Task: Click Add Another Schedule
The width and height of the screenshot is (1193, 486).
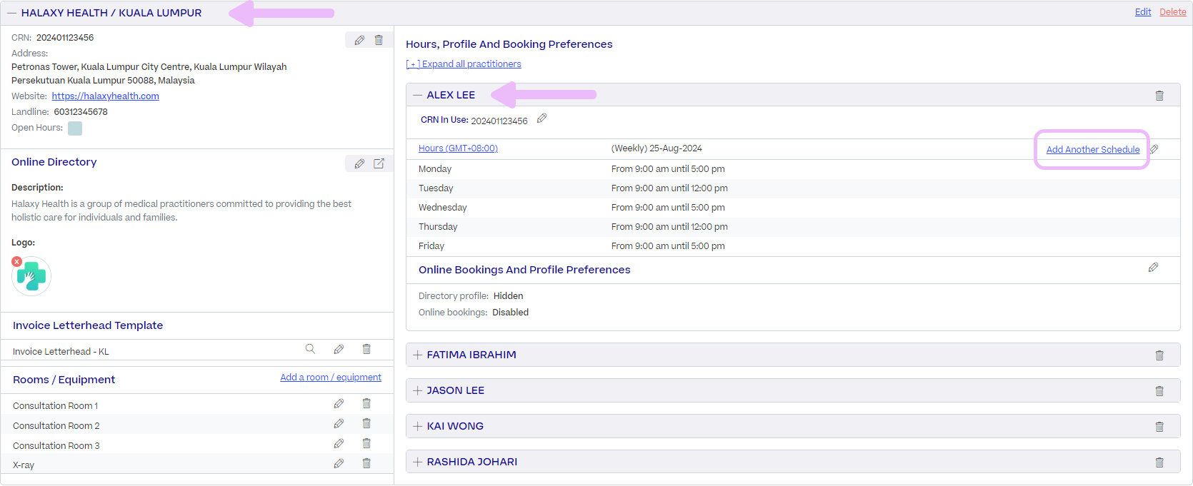Action: (1093, 150)
